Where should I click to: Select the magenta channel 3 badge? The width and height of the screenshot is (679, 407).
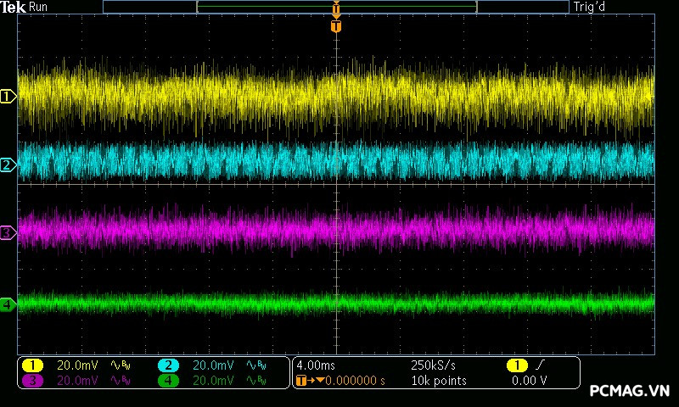[x=32, y=381]
